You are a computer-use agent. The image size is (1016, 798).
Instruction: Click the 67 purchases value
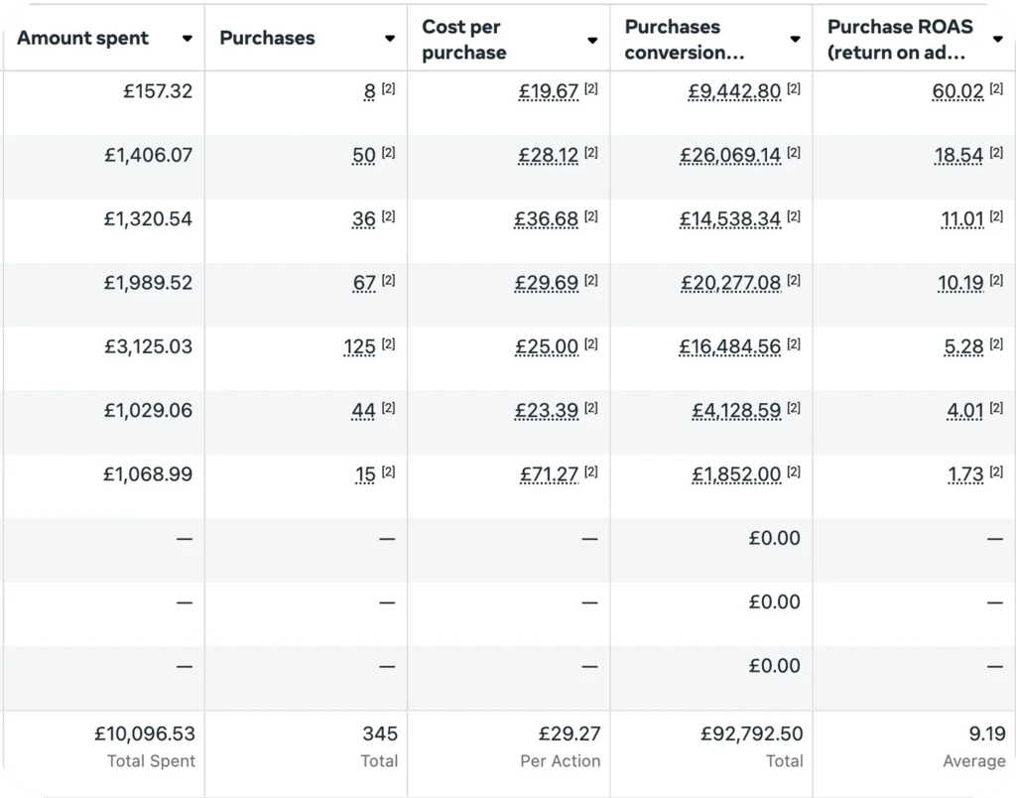pos(364,283)
